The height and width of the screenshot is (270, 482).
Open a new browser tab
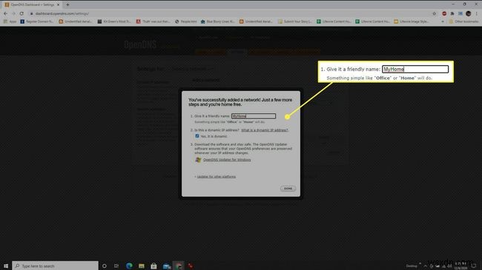[x=67, y=4]
